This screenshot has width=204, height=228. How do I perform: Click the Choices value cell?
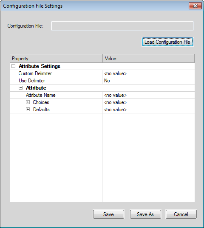coord(148,102)
